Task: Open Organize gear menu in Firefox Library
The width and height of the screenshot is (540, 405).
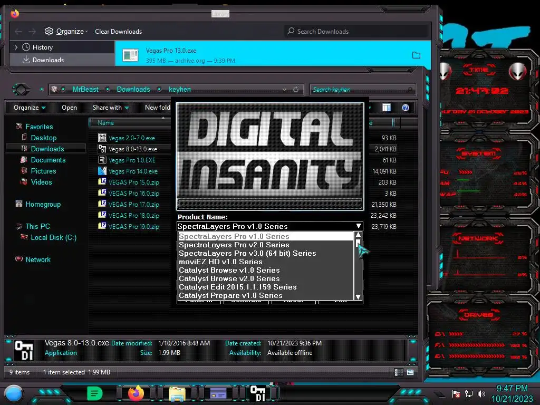Action: (66, 31)
